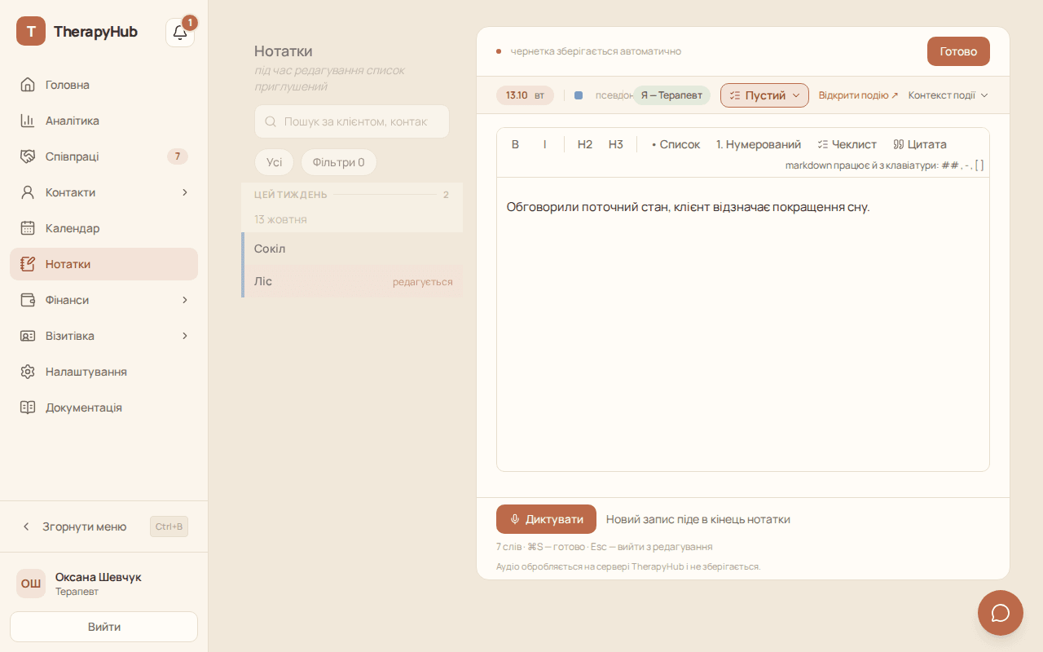Image resolution: width=1043 pixels, height=652 pixels.
Task: Click the blue color square near псевдонім
Action: click(579, 95)
